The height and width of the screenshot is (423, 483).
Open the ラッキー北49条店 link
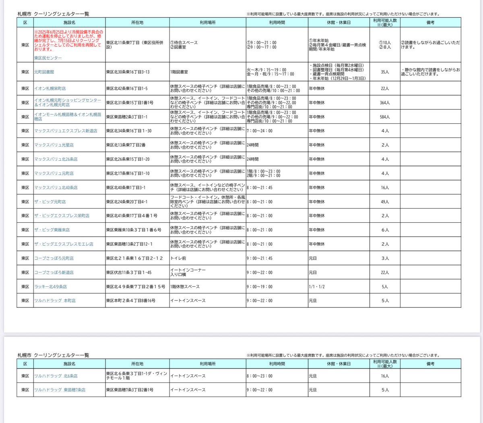pyautogui.click(x=51, y=286)
